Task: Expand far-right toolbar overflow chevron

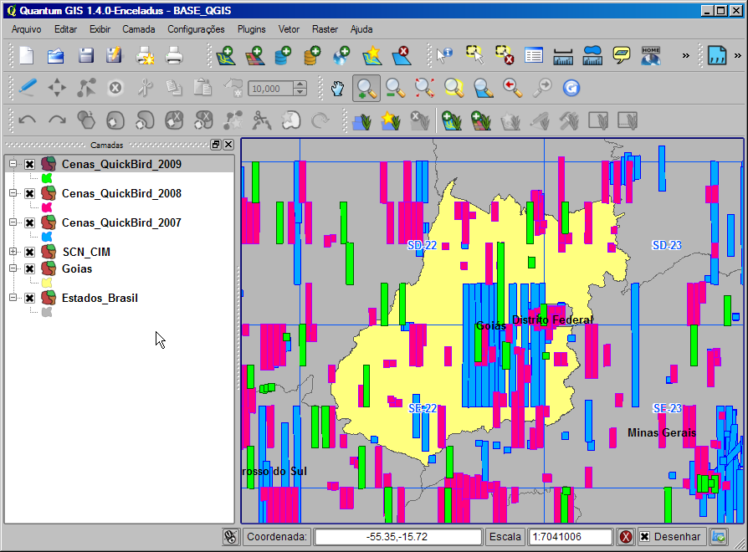Action: pos(737,56)
